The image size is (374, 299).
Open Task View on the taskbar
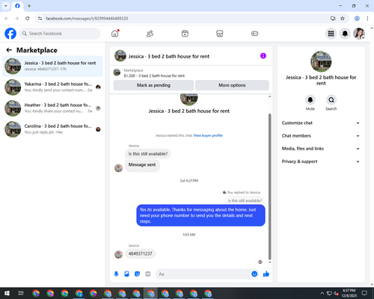pos(21,293)
